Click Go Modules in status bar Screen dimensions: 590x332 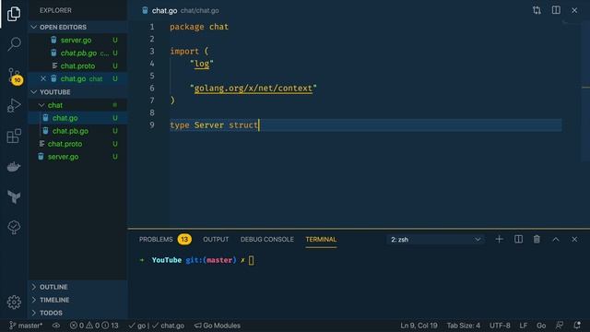[x=218, y=326]
